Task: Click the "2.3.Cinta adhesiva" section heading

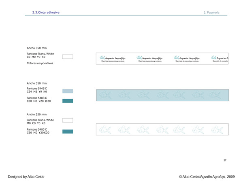Action: click(46, 13)
